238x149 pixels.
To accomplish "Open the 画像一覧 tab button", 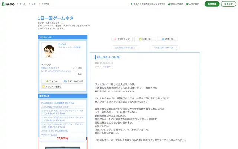I will pos(168,39).
